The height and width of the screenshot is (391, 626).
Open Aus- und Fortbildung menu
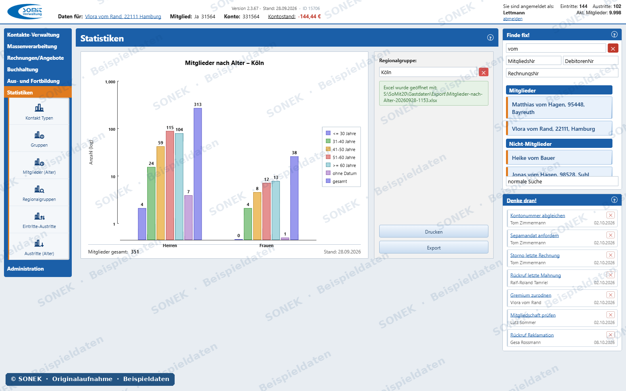click(38, 81)
